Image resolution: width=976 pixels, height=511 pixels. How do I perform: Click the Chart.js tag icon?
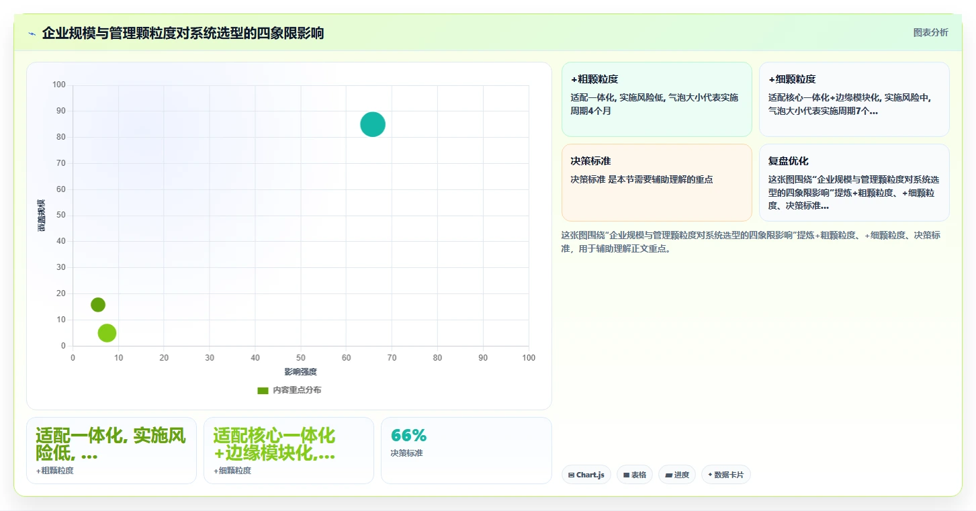pyautogui.click(x=571, y=475)
